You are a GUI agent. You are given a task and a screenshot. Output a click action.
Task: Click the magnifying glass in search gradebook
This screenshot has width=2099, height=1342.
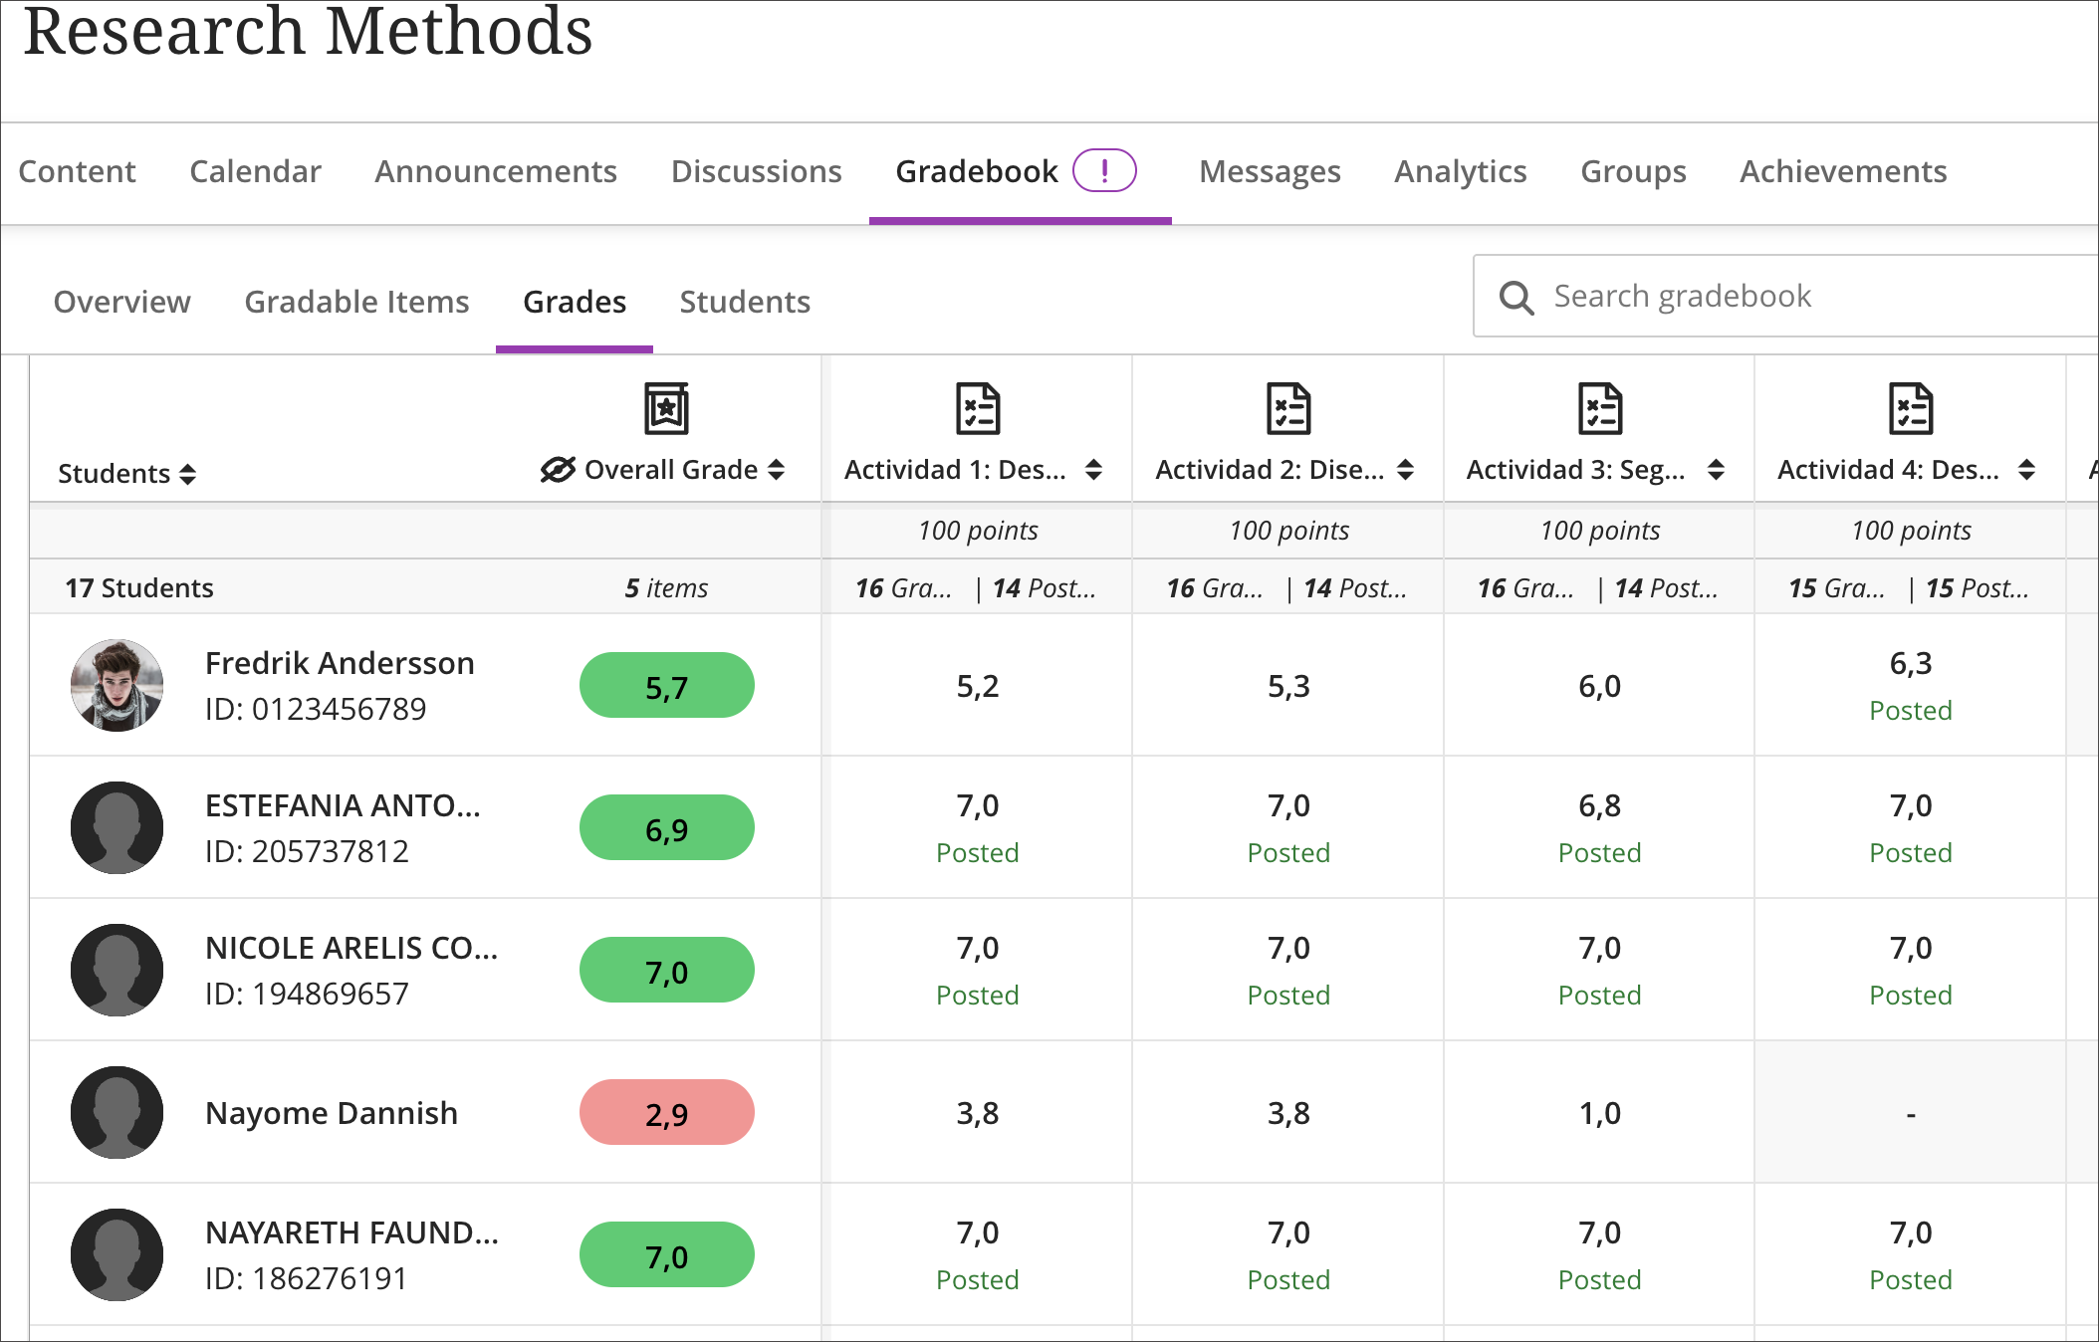[1516, 296]
